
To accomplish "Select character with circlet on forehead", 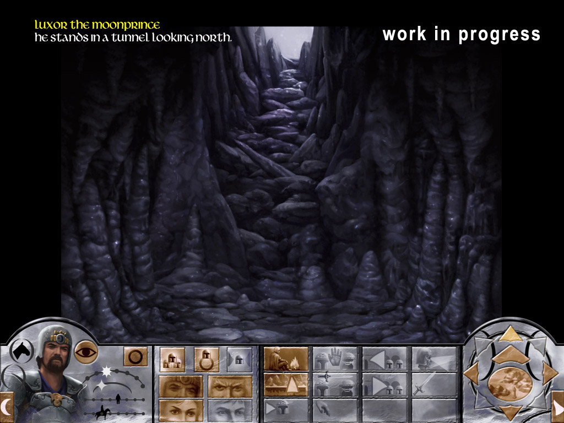I will 181,386.
